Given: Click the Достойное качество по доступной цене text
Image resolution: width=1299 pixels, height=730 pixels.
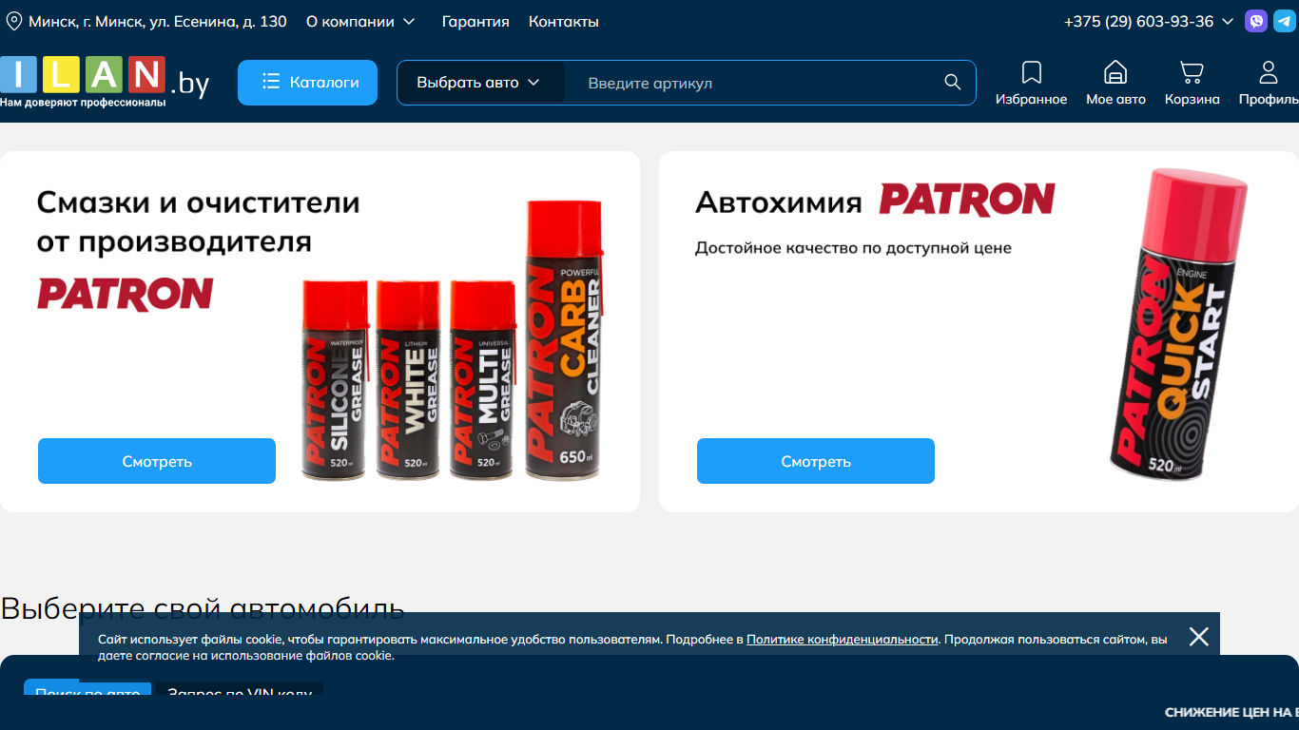Looking at the screenshot, I should tap(853, 248).
